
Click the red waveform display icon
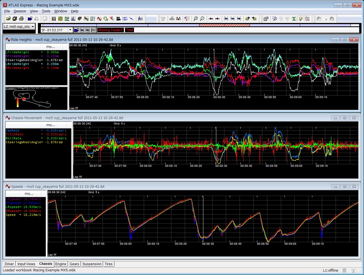(x=99, y=19)
